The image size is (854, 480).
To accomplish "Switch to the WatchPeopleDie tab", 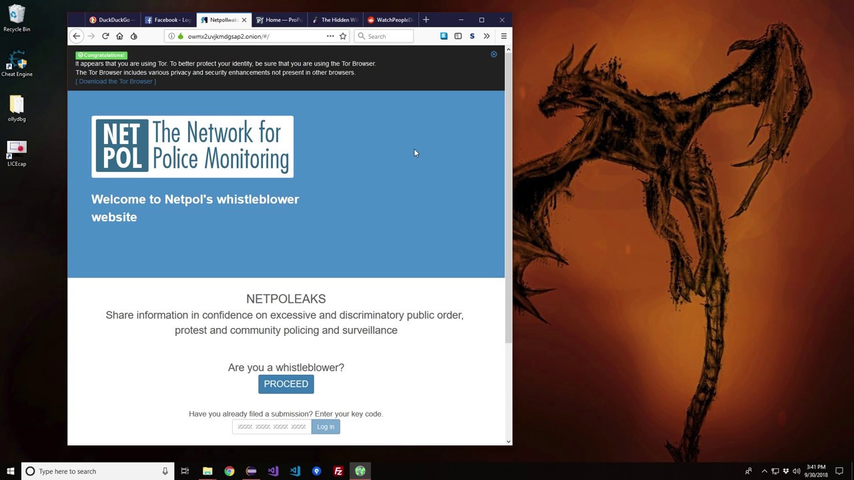I will point(390,20).
